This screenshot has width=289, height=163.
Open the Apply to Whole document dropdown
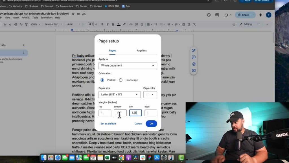pos(128,65)
